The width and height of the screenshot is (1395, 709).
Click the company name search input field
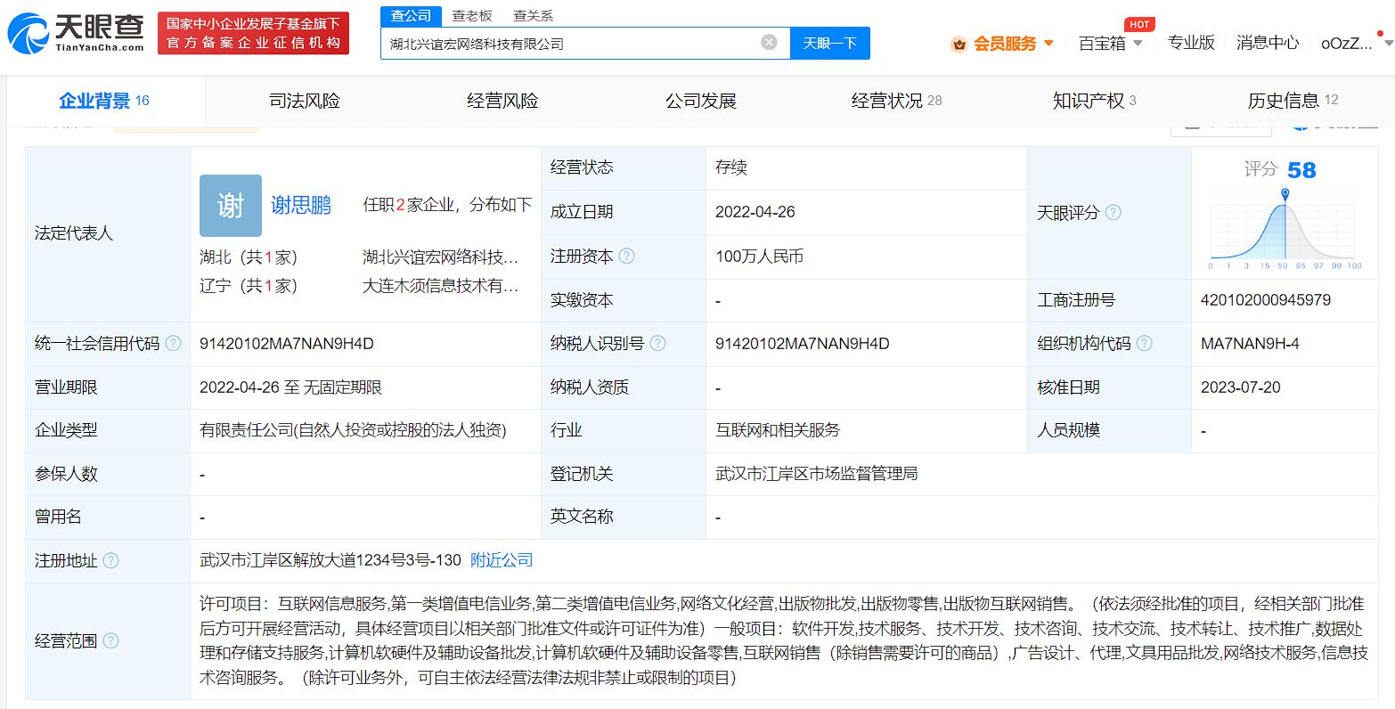(x=570, y=42)
